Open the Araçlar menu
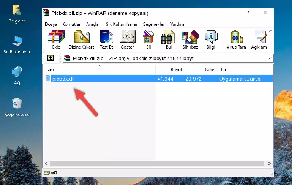The width and height of the screenshot is (292, 185). click(x=93, y=24)
